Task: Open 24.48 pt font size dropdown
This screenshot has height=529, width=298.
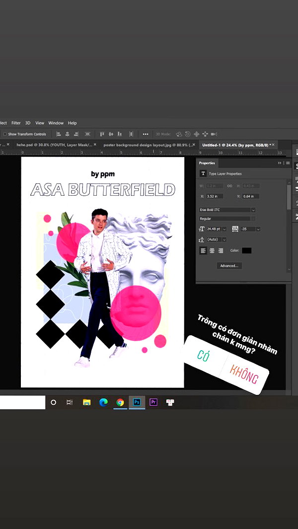Action: click(224, 229)
